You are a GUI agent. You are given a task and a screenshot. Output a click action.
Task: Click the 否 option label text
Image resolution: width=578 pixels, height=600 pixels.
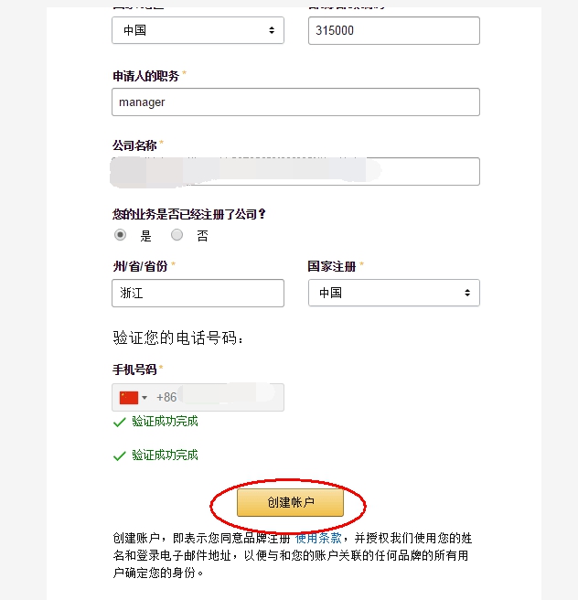[202, 236]
